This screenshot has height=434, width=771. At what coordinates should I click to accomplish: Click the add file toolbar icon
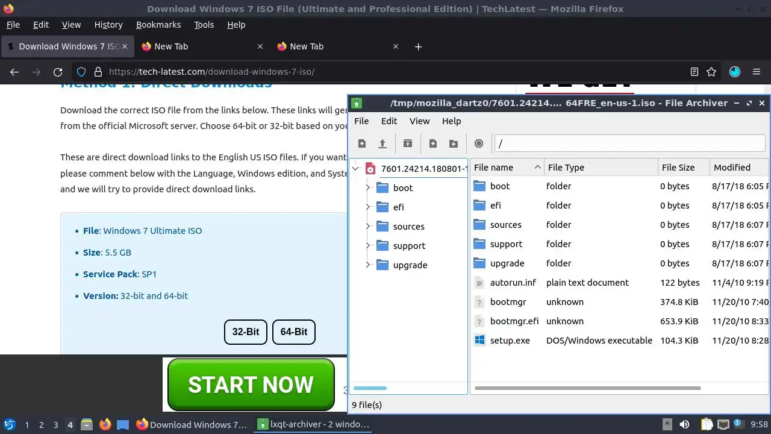(433, 143)
